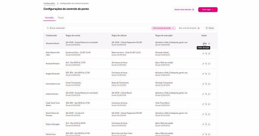This screenshot has height=136, width=259.
Task: Remove person icon for Danilo Moura da Fonseca
Action: pos(206,114)
